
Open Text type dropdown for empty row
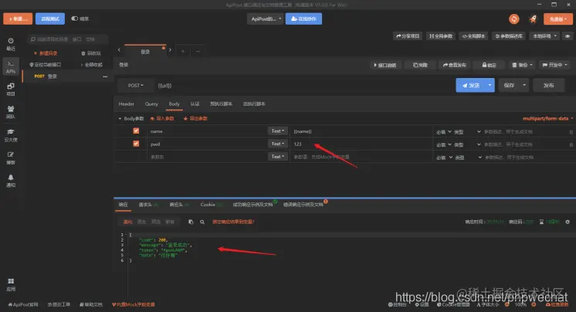click(277, 157)
